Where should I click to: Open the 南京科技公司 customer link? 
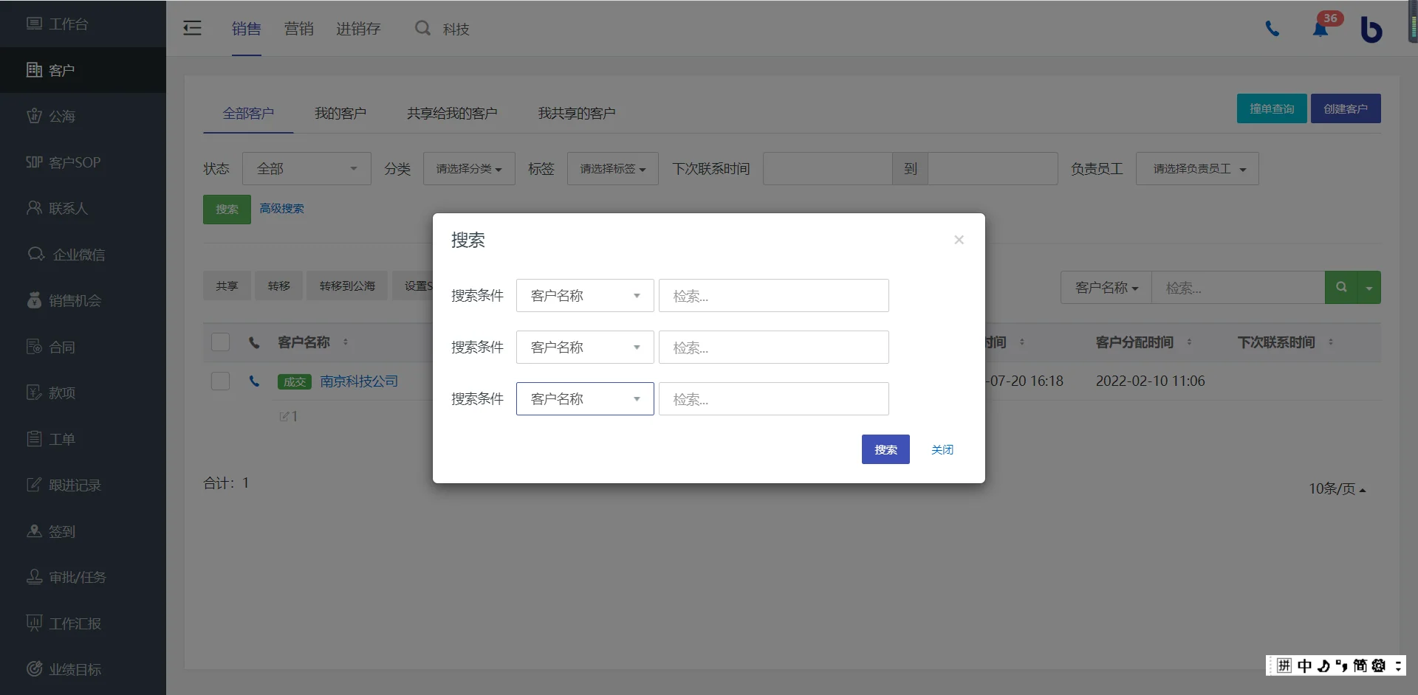(x=359, y=381)
